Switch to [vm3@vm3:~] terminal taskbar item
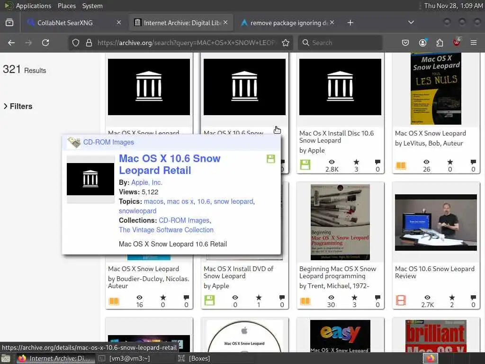This screenshot has height=364, width=485. (x=125, y=358)
